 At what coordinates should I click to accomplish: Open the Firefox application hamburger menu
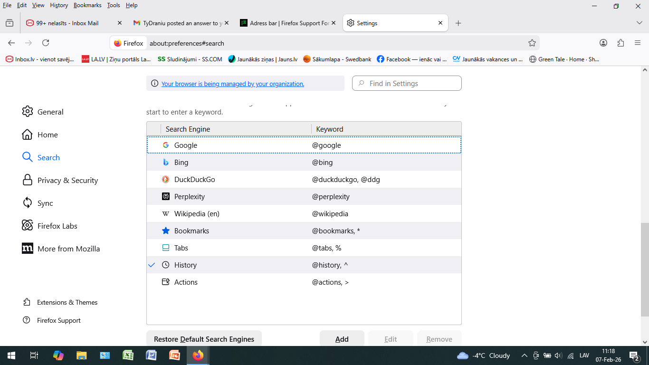pyautogui.click(x=638, y=43)
